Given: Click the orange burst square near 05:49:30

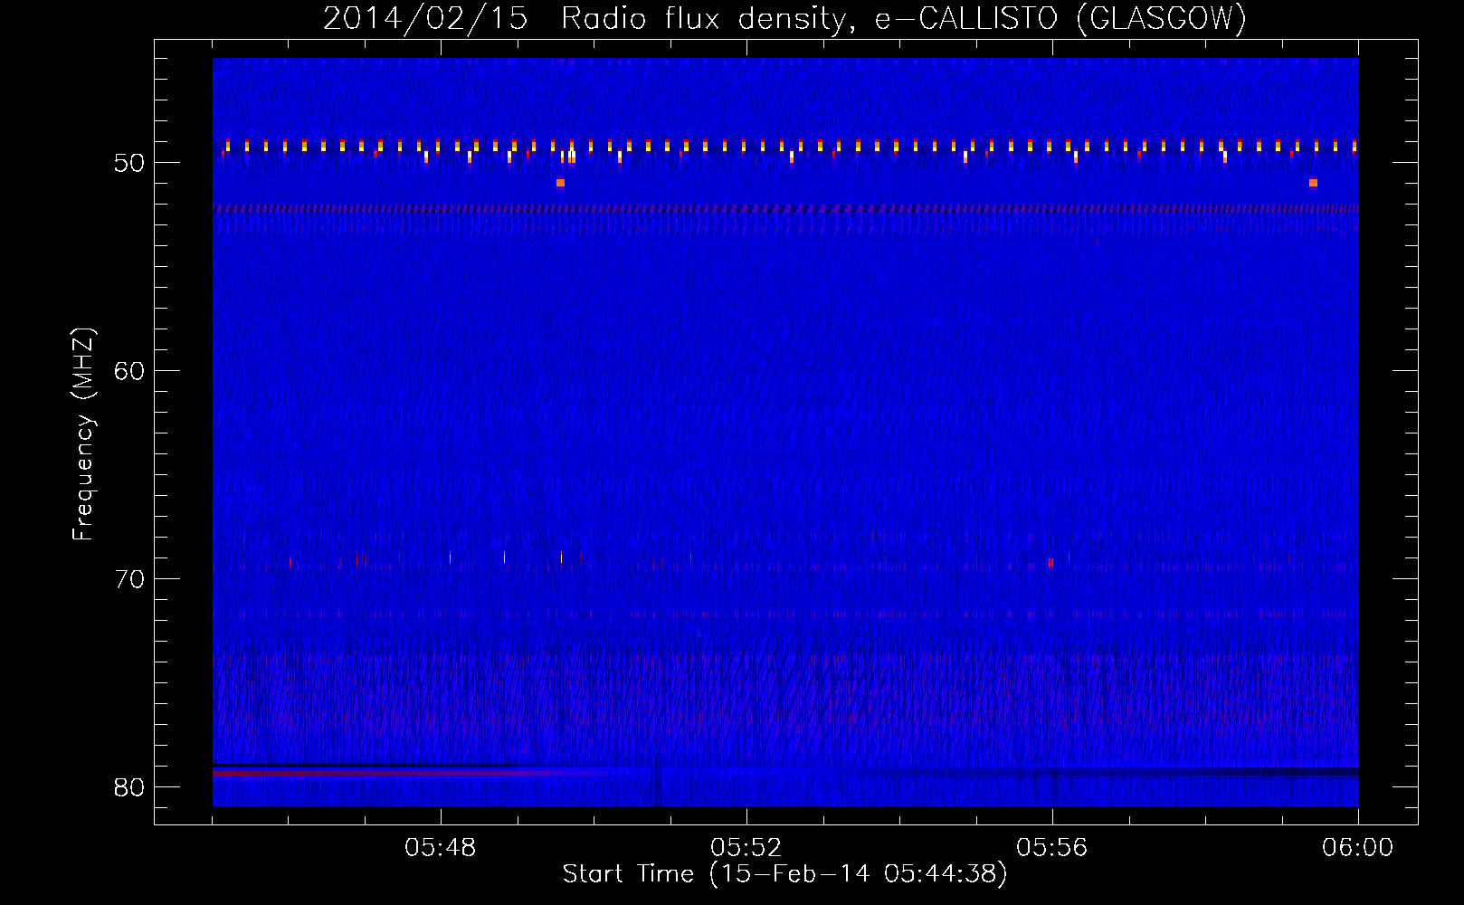Looking at the screenshot, I should click(560, 183).
